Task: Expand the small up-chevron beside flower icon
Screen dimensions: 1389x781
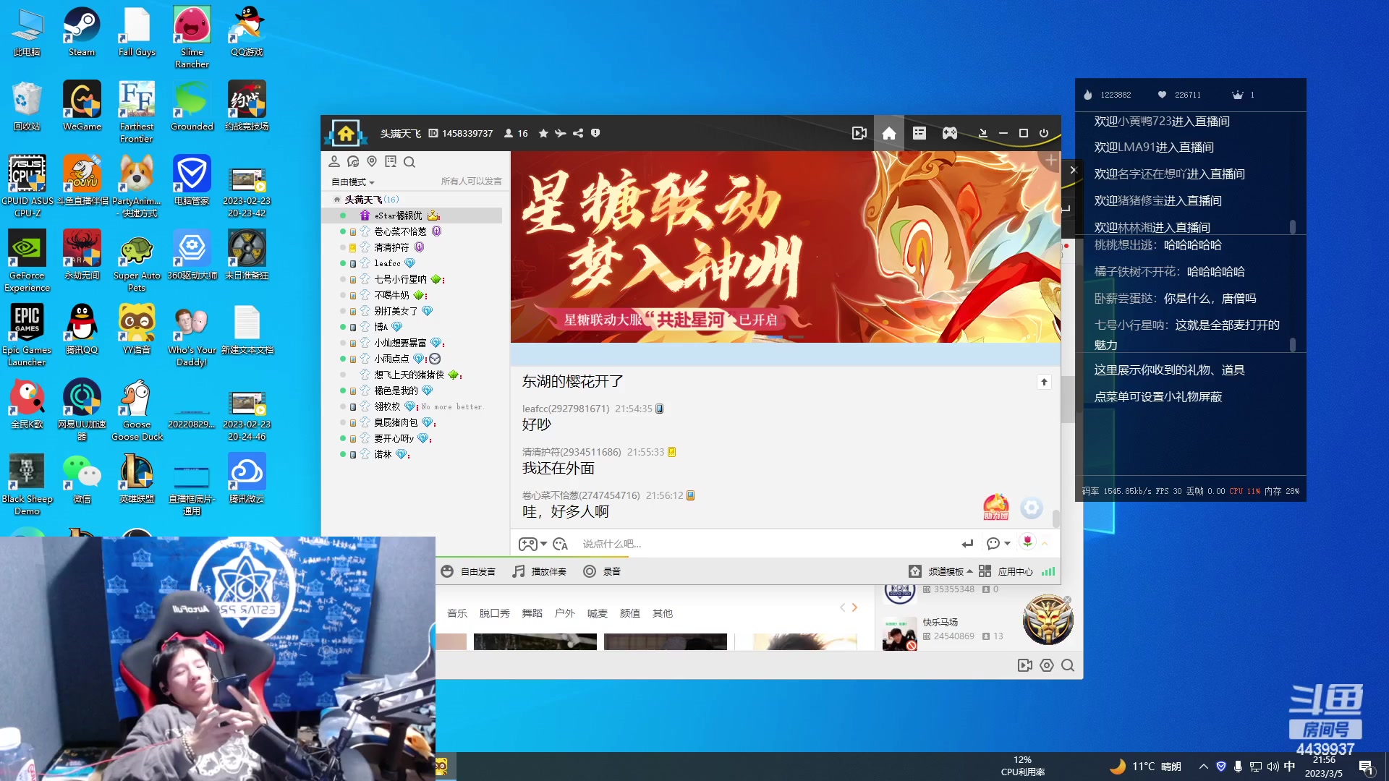Action: (1045, 544)
